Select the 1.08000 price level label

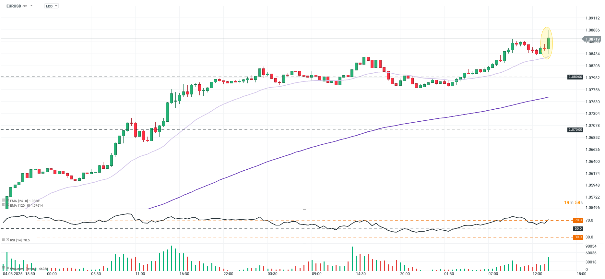point(575,77)
